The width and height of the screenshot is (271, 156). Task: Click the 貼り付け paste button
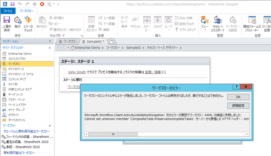point(42,23)
